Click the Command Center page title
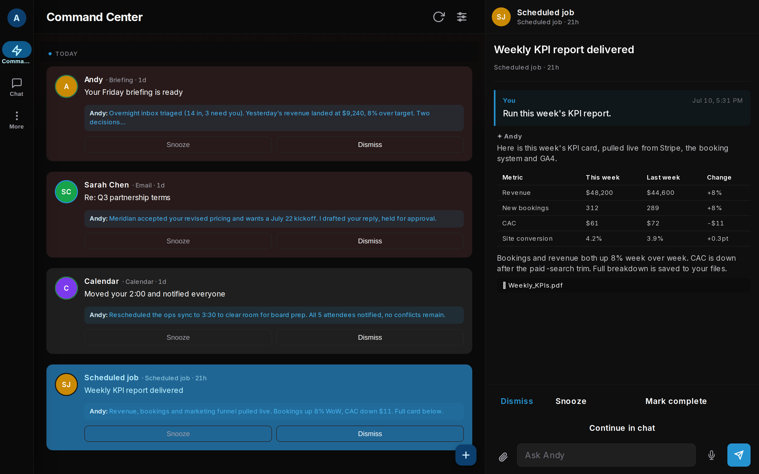The height and width of the screenshot is (474, 759). point(94,17)
